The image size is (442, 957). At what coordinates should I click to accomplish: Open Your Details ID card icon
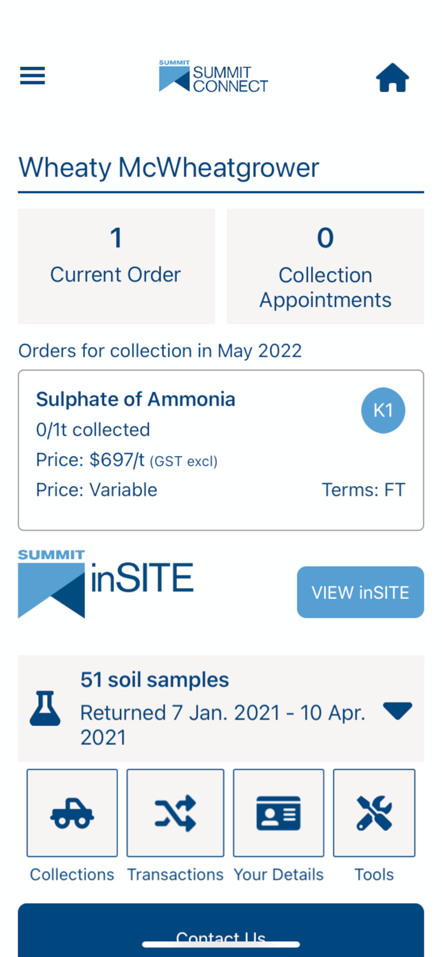[278, 812]
